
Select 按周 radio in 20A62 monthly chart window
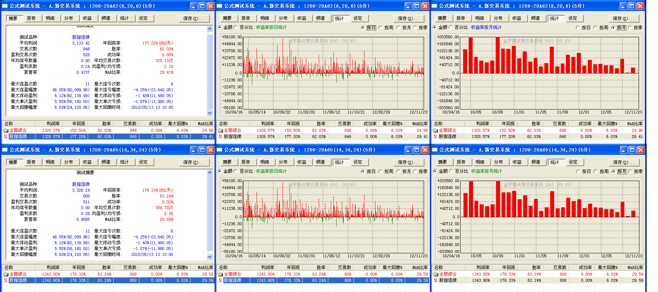coord(595,27)
